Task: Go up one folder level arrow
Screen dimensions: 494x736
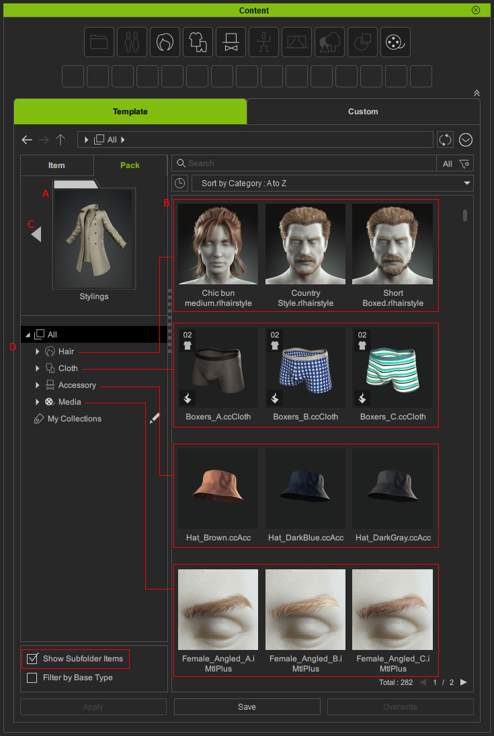Action: 60,140
